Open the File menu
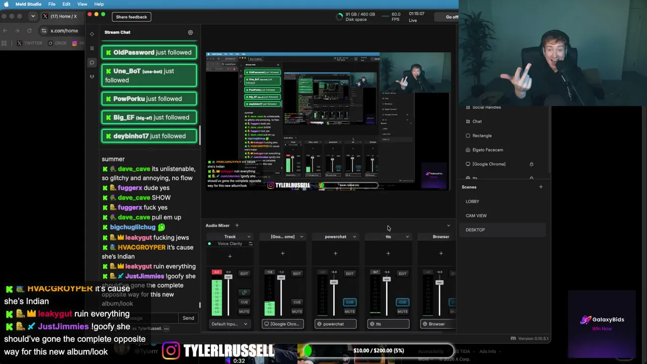This screenshot has width=647, height=364. pos(52,4)
